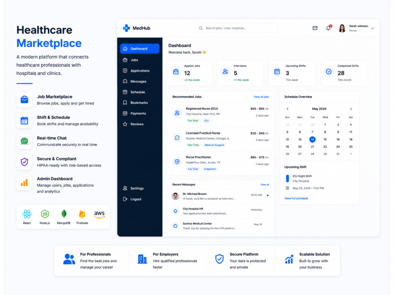
Task: Open the notifications bell
Action: 329,28
